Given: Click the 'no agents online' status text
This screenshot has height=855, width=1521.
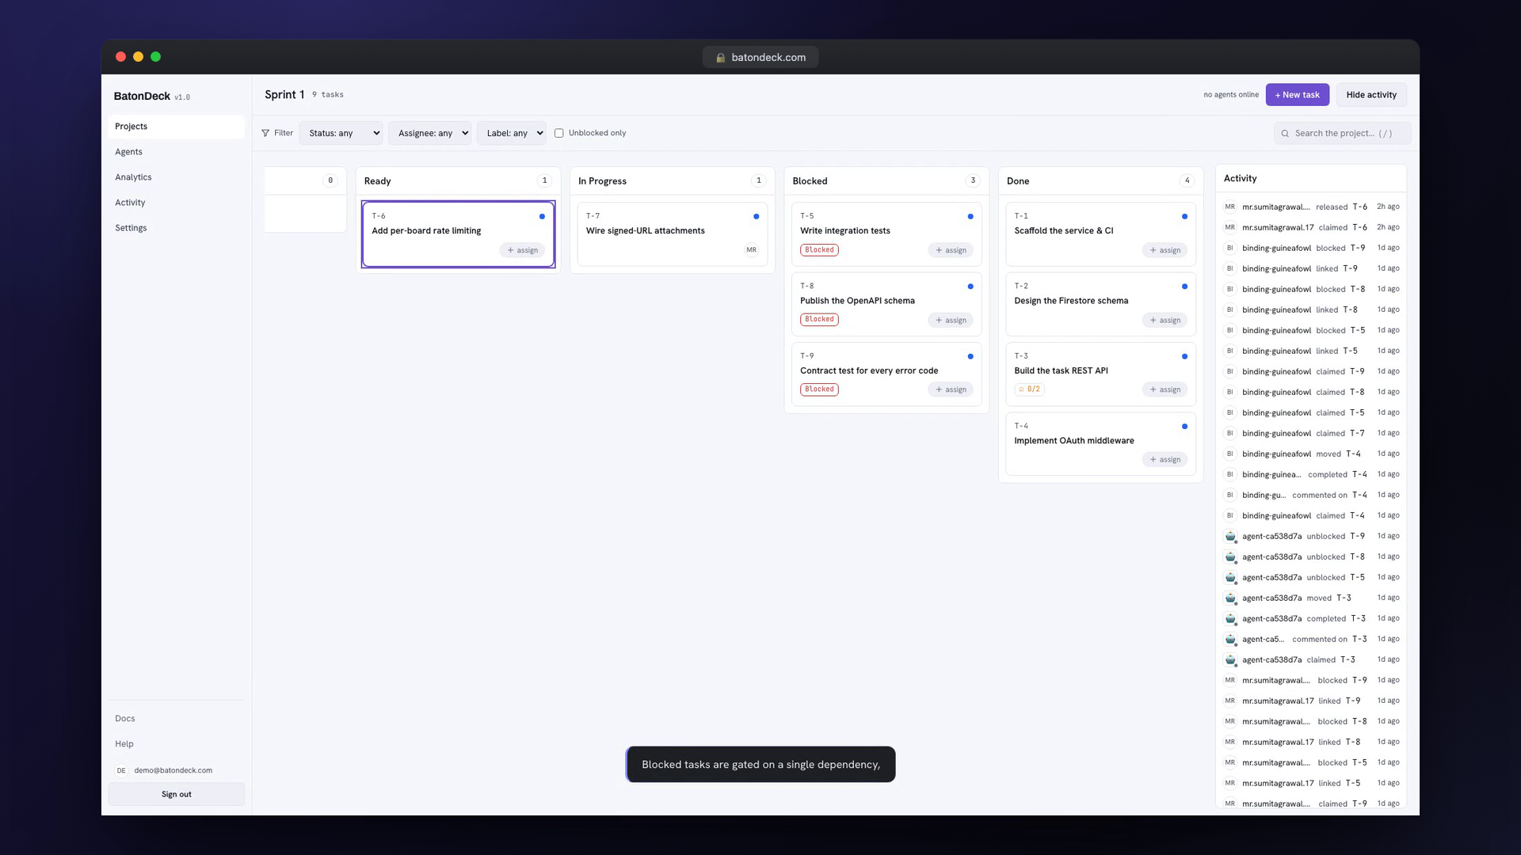Looking at the screenshot, I should [1230, 95].
